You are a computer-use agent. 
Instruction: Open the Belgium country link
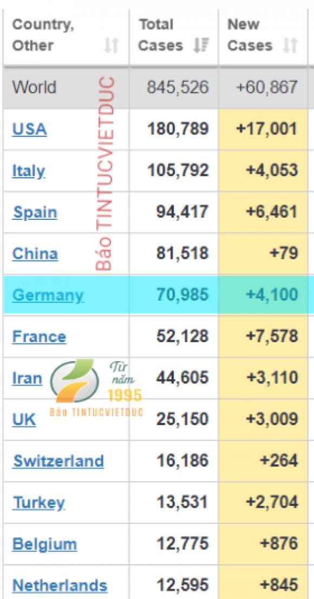pos(44,544)
